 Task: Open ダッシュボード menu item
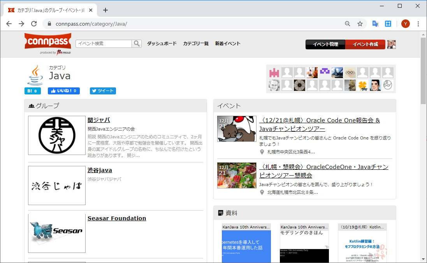pyautogui.click(x=162, y=44)
